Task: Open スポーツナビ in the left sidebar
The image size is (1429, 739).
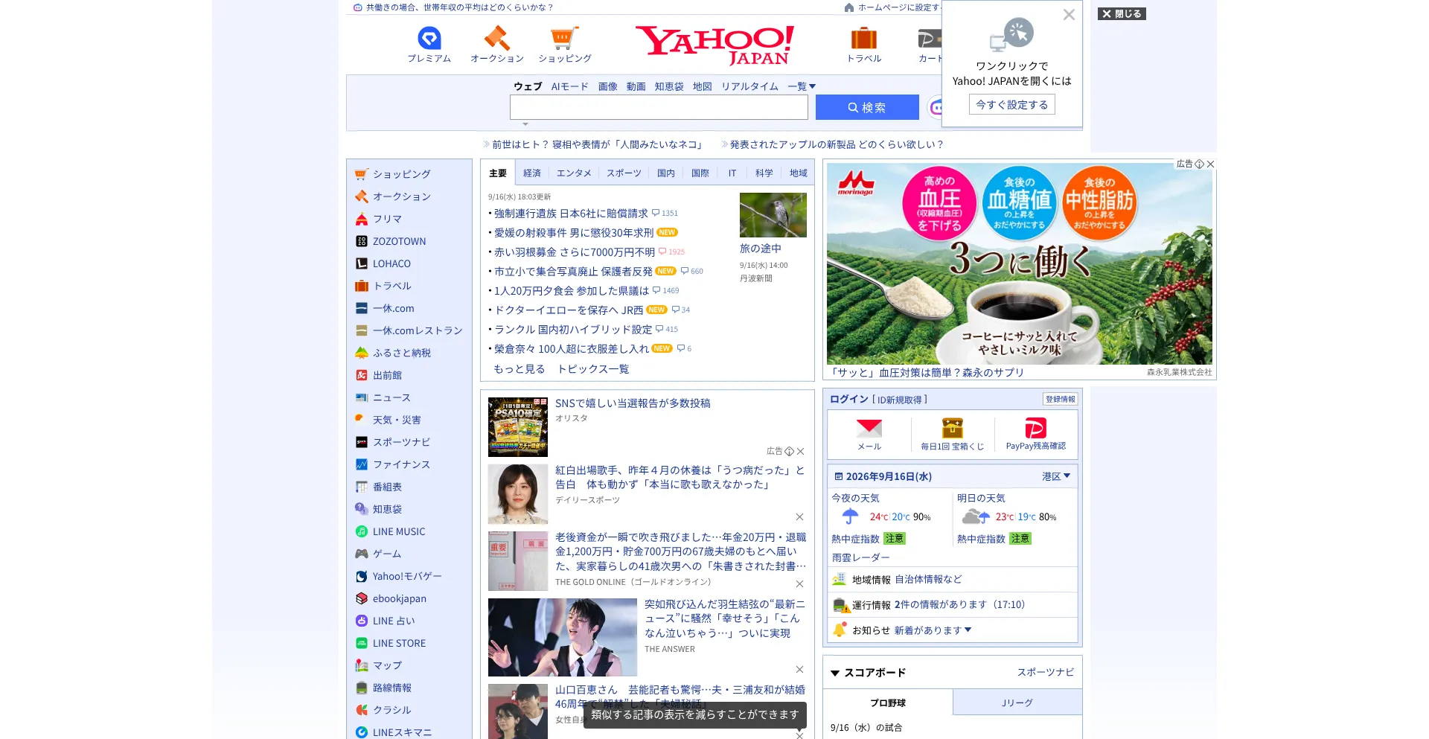Action: 402,442
